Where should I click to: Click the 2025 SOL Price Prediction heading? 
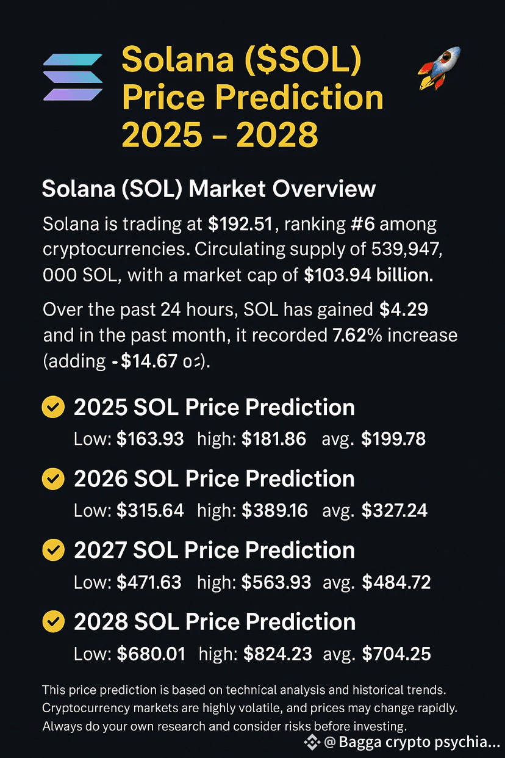(x=214, y=407)
